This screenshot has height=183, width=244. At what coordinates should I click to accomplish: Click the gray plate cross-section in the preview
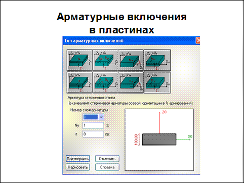[x=159, y=140]
